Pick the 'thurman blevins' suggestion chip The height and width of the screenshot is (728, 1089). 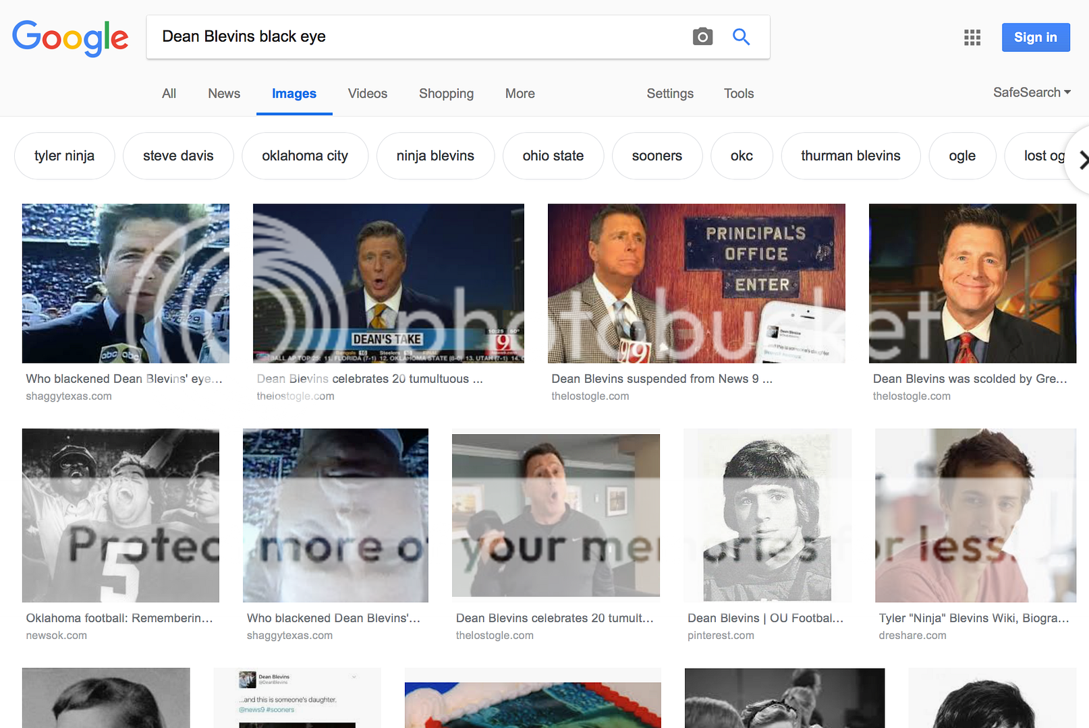coord(850,156)
